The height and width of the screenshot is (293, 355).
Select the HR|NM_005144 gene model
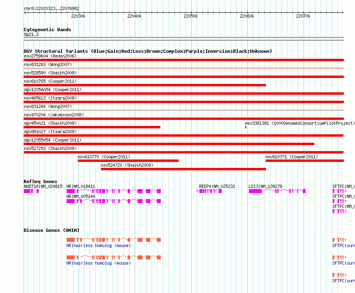point(114,201)
